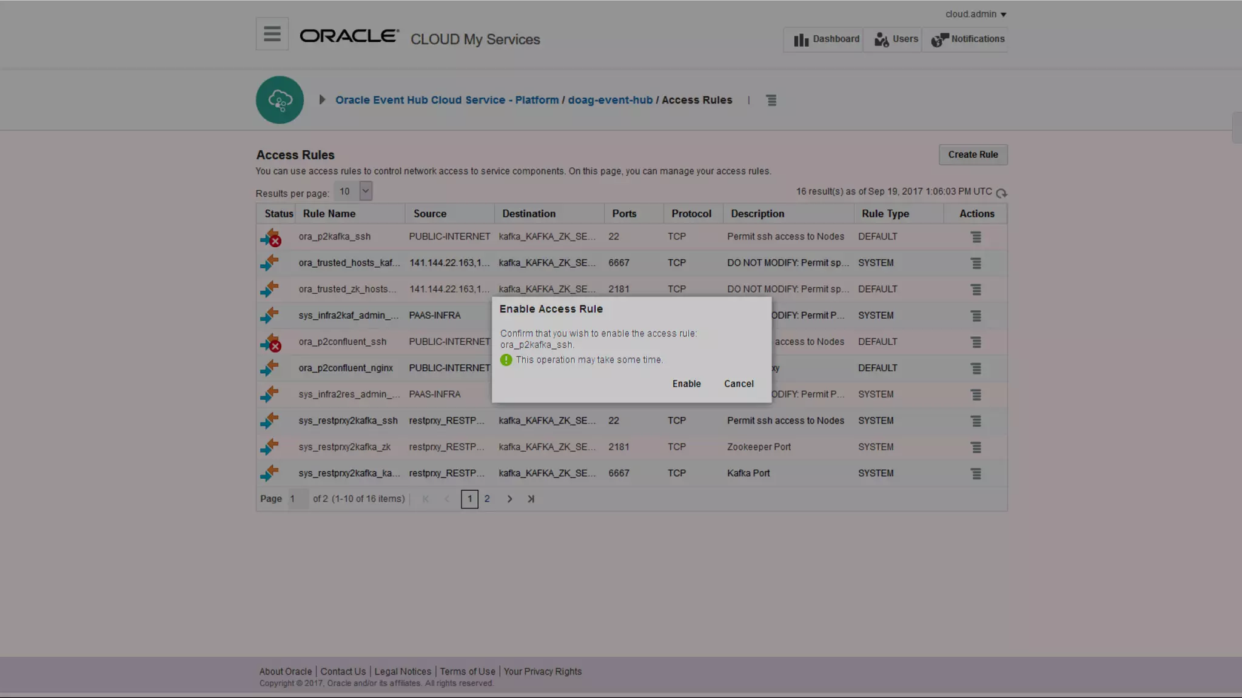Open the Dashboard tab
This screenshot has height=698, width=1242.
(826, 39)
